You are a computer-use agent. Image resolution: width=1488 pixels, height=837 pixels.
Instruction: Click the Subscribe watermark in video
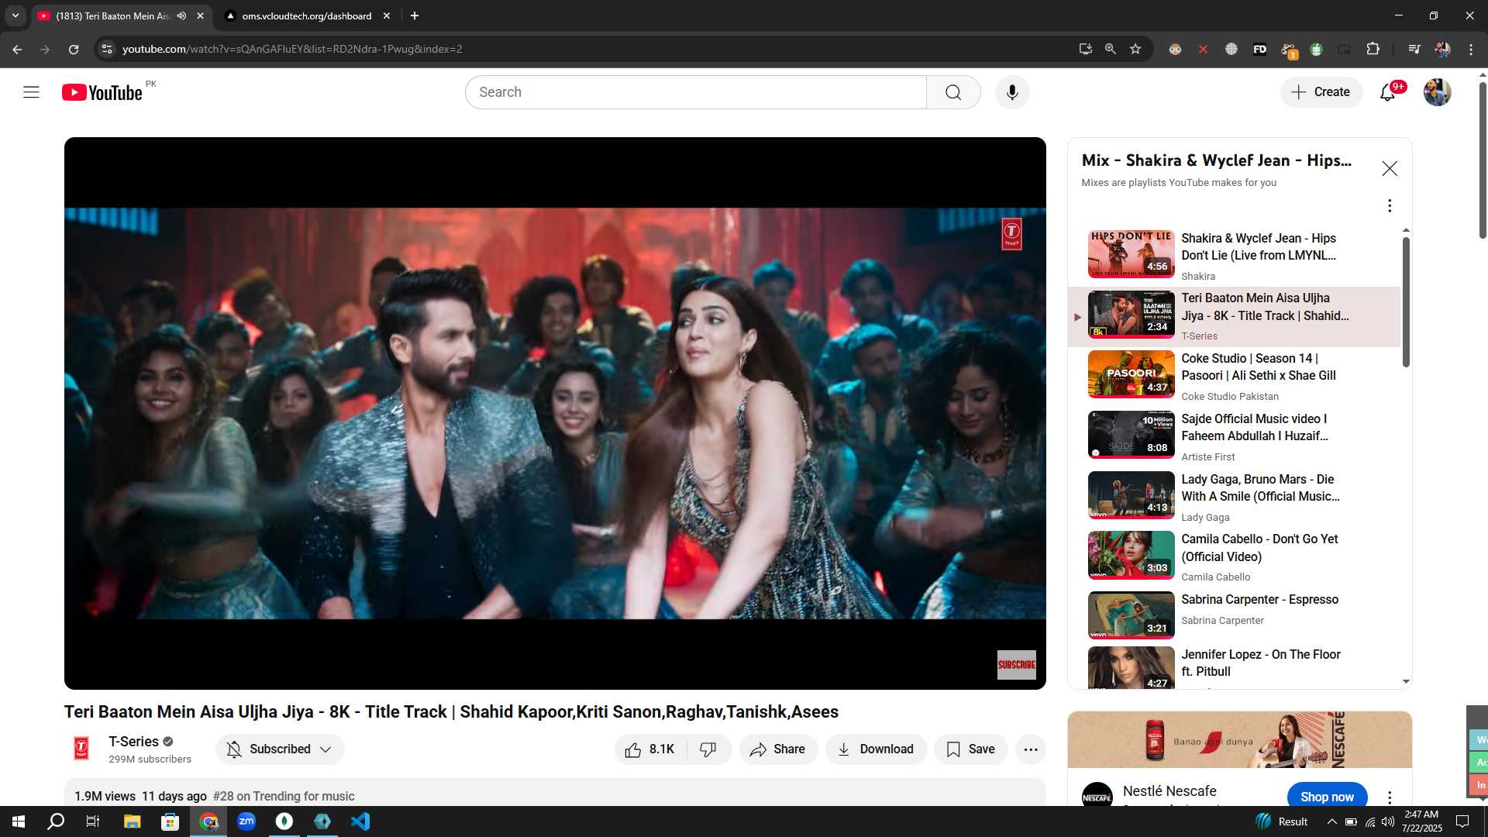pos(1017,665)
